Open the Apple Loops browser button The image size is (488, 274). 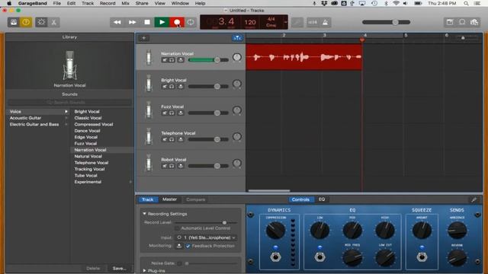[x=462, y=22]
